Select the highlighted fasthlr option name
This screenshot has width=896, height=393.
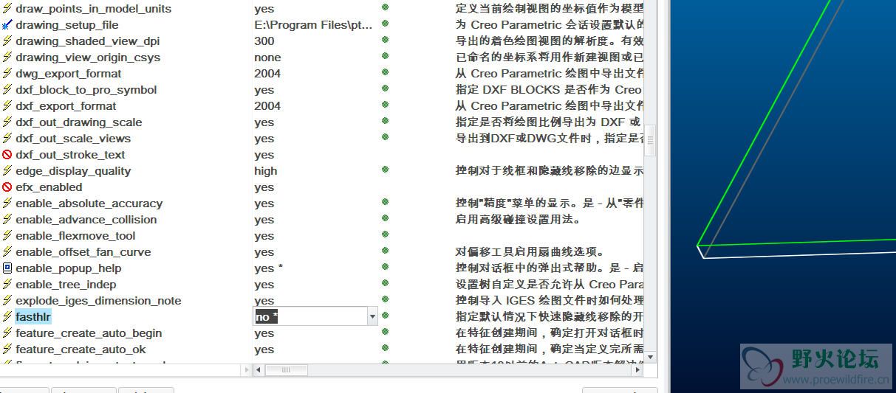[x=33, y=317]
